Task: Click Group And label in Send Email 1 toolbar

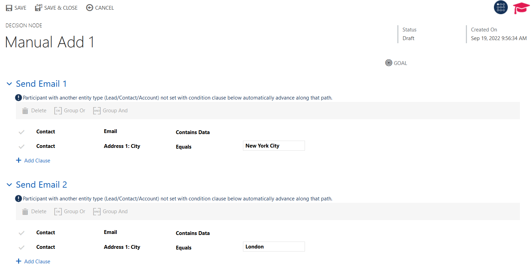Action: 115,111
